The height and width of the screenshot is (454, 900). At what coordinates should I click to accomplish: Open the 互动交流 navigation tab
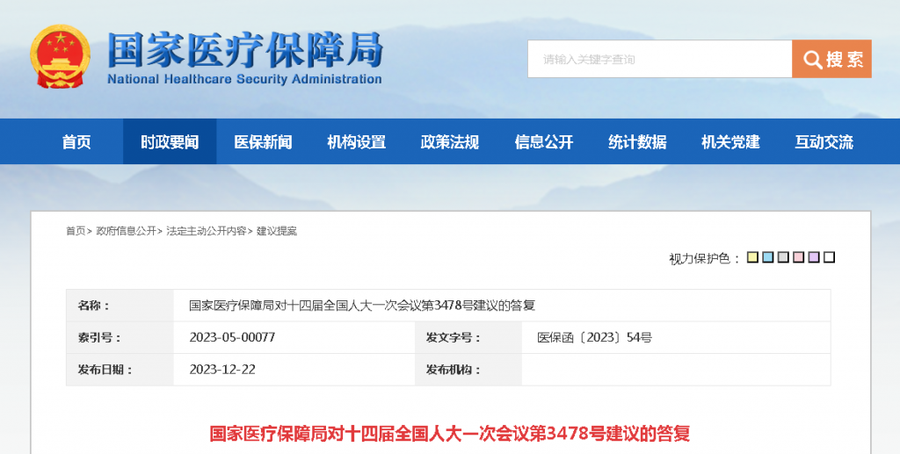coord(824,141)
